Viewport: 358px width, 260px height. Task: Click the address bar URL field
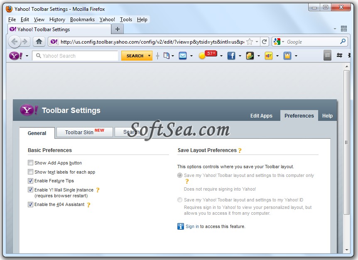(152, 42)
